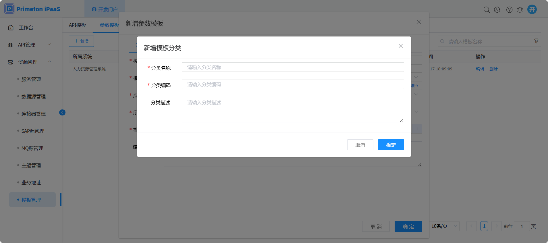Close the 新增模板分类 dialog
The image size is (548, 243).
pyautogui.click(x=400, y=46)
